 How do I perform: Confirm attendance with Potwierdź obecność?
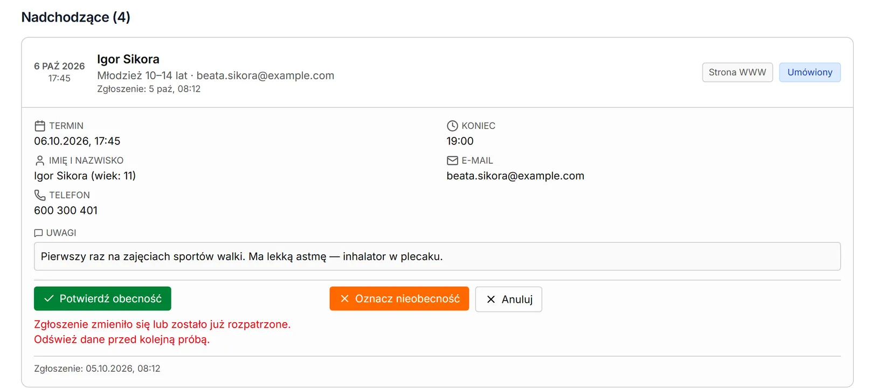(x=102, y=298)
